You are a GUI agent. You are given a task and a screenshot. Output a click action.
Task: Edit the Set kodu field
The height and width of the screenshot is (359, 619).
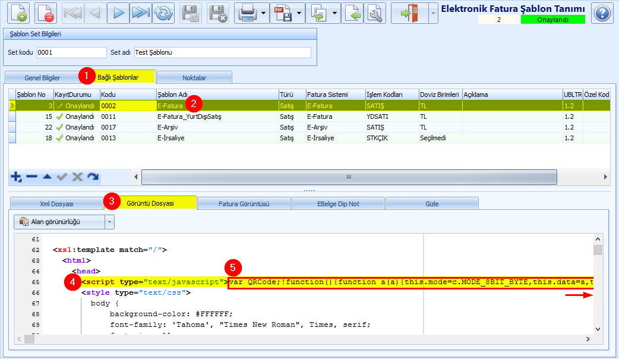(x=71, y=52)
